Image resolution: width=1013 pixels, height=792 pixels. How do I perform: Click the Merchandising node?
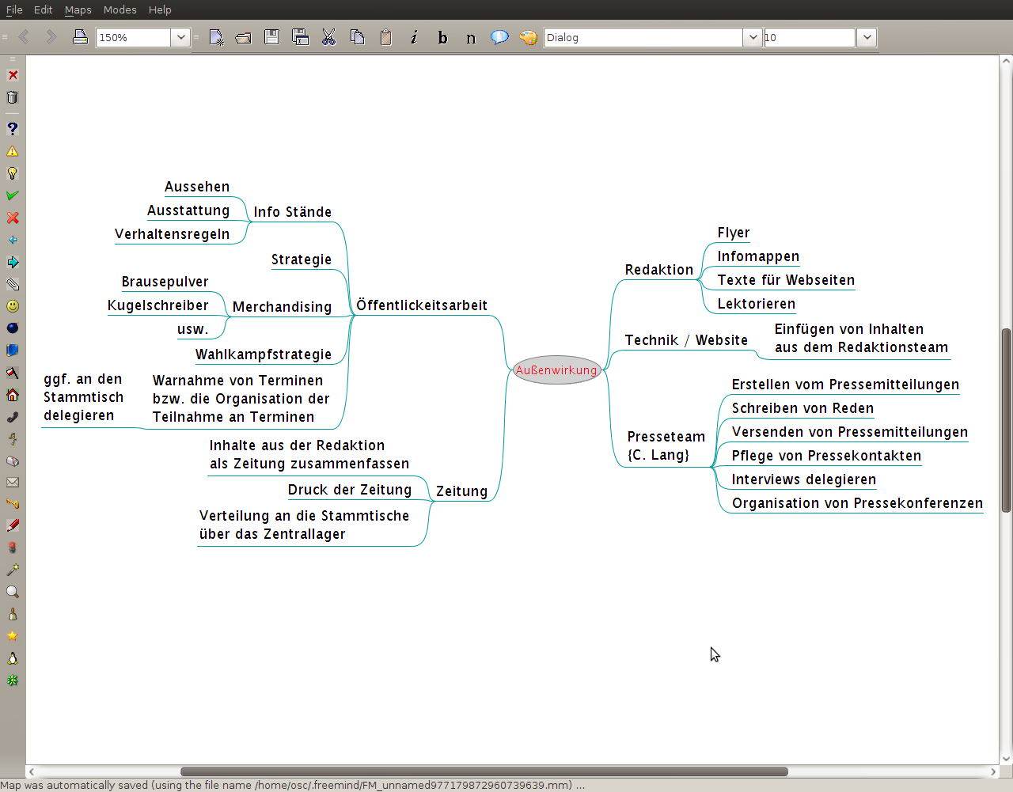coord(282,307)
